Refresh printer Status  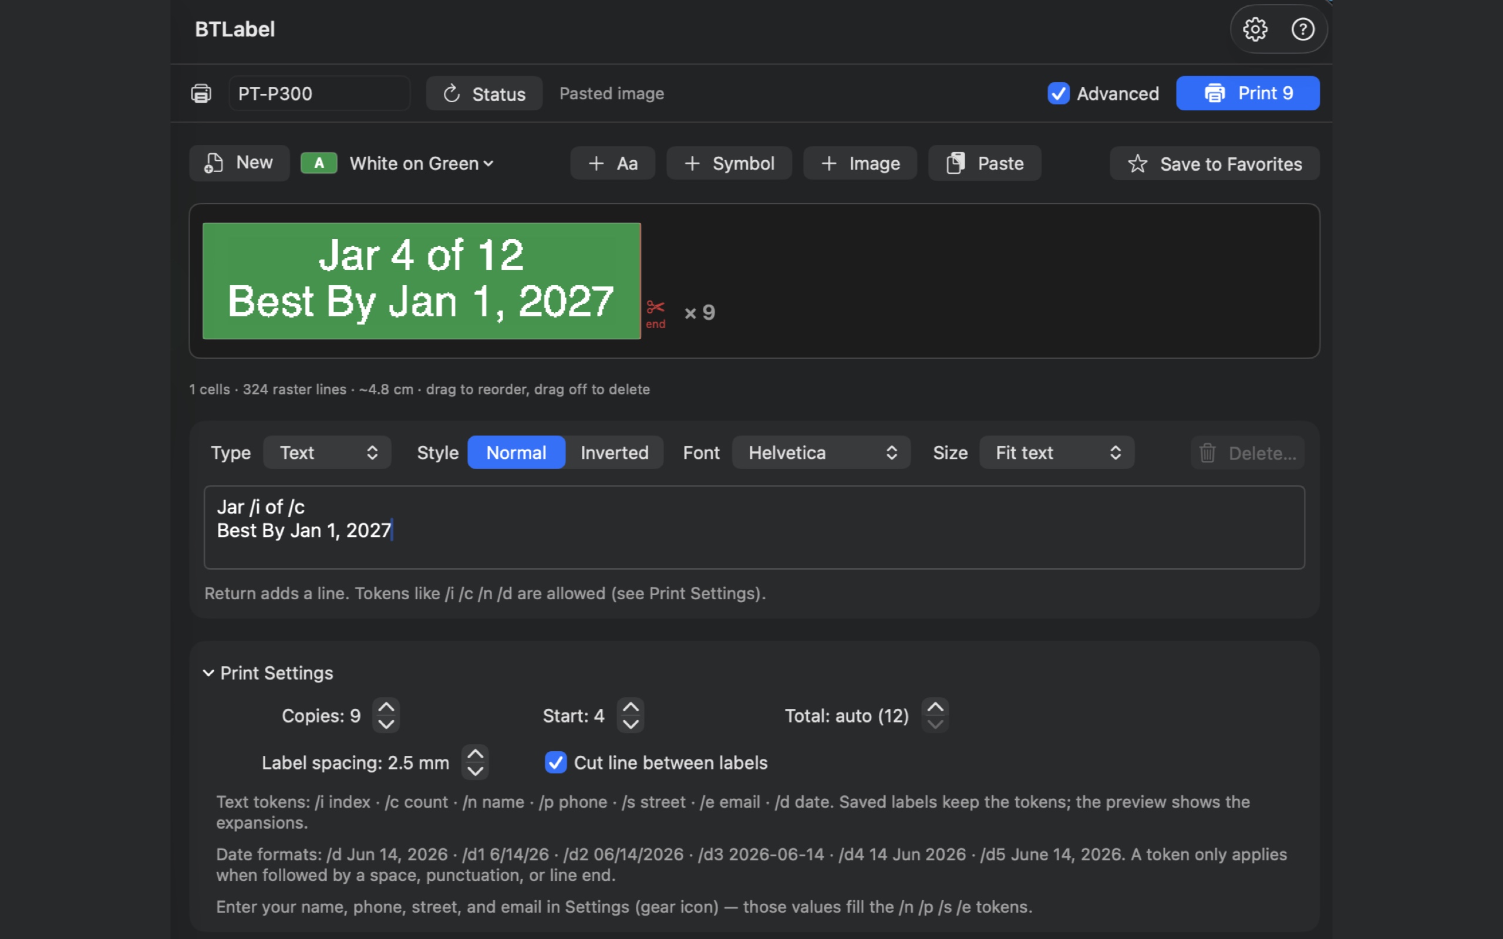point(484,94)
